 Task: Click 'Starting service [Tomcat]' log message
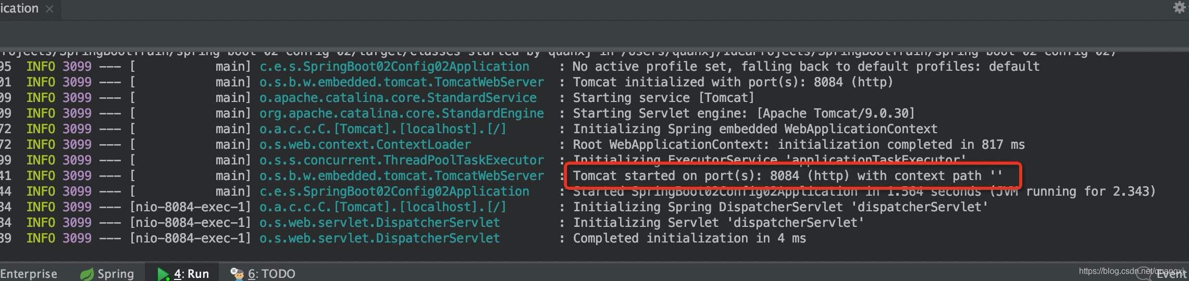coord(663,98)
